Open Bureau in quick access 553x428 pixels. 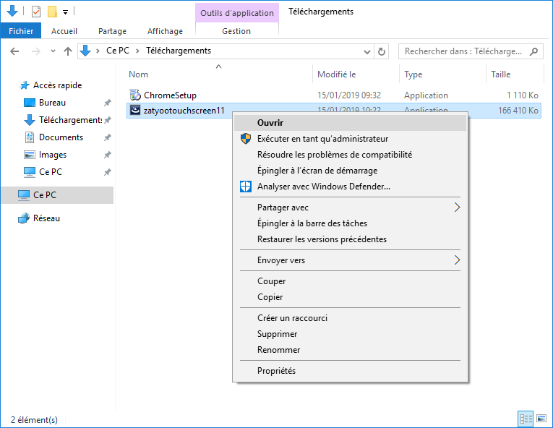click(x=52, y=103)
